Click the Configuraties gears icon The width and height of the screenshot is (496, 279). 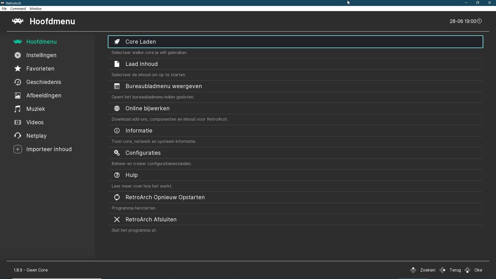(x=117, y=153)
